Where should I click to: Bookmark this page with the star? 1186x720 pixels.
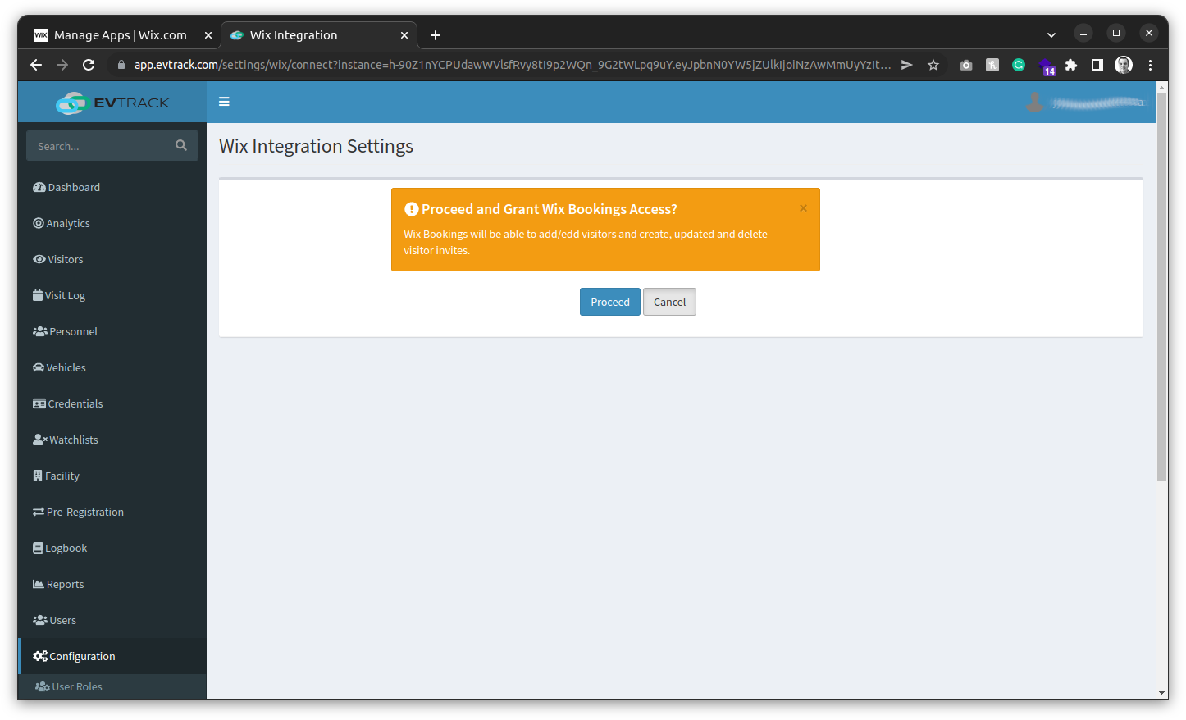(933, 65)
